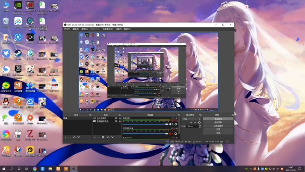Open File Explorer on taskbar
Viewport: 305px width, 172px height.
[50, 169]
